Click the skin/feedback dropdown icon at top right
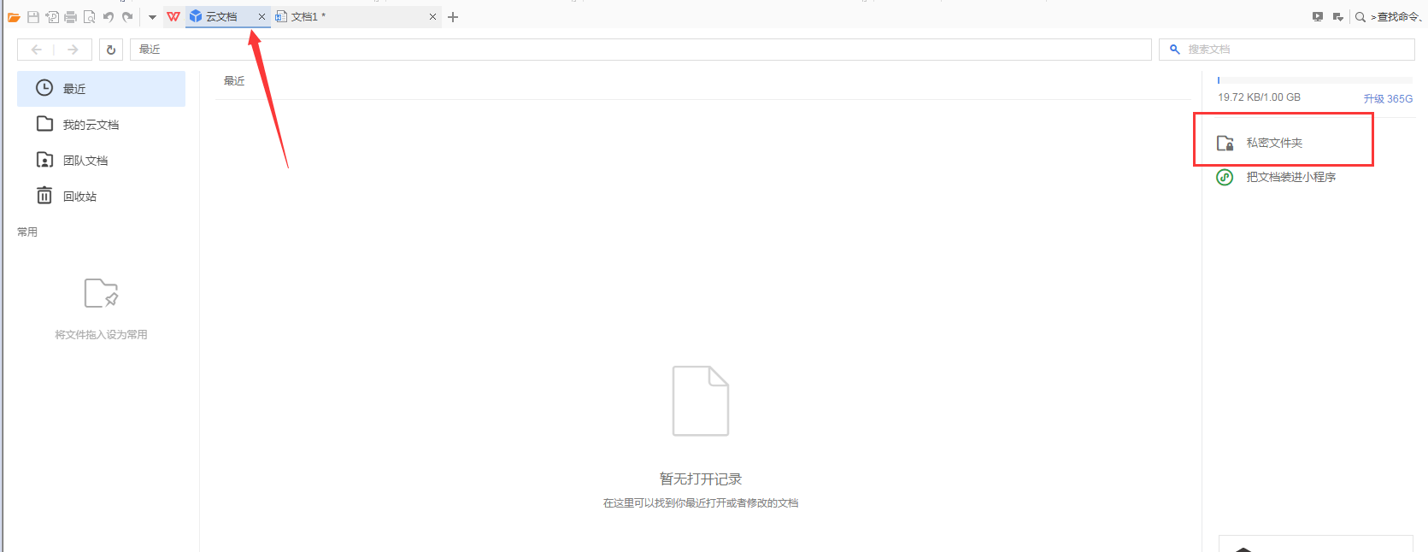The image size is (1428, 552). [1338, 17]
